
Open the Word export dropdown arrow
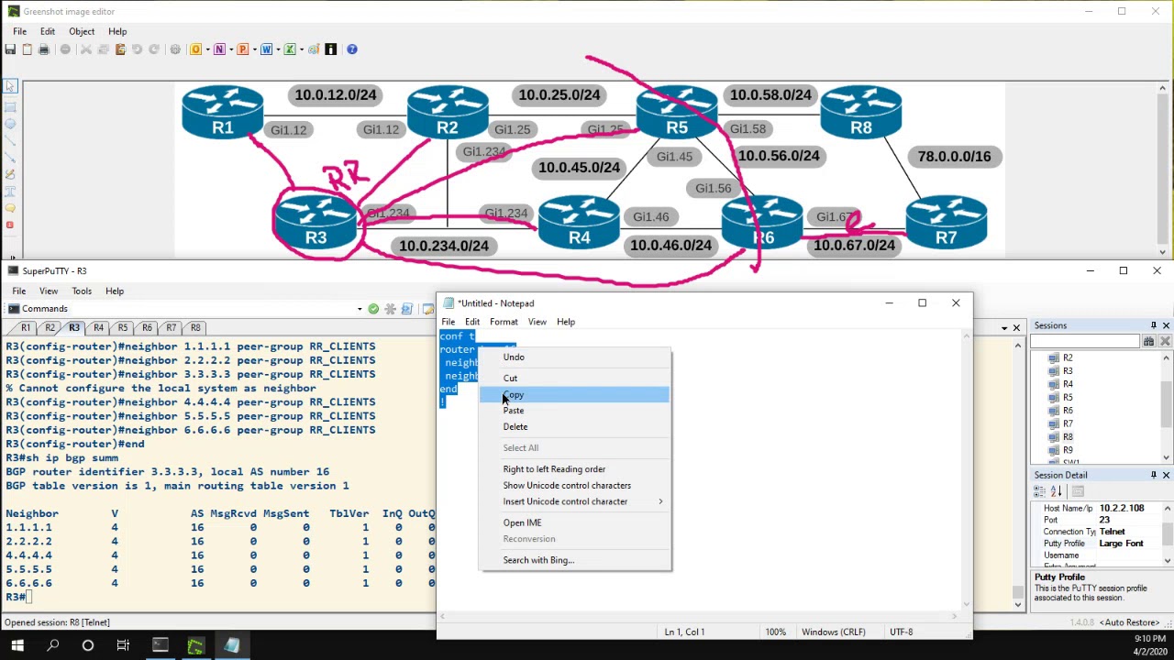(276, 49)
